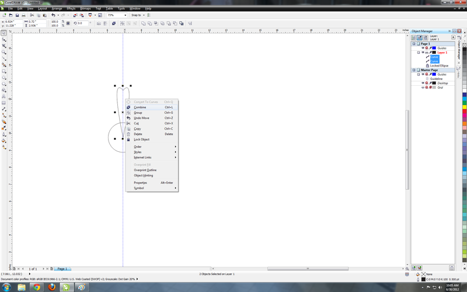Select Locked Ellipse in Object Manager
The image size is (467, 292).
tap(439, 65)
